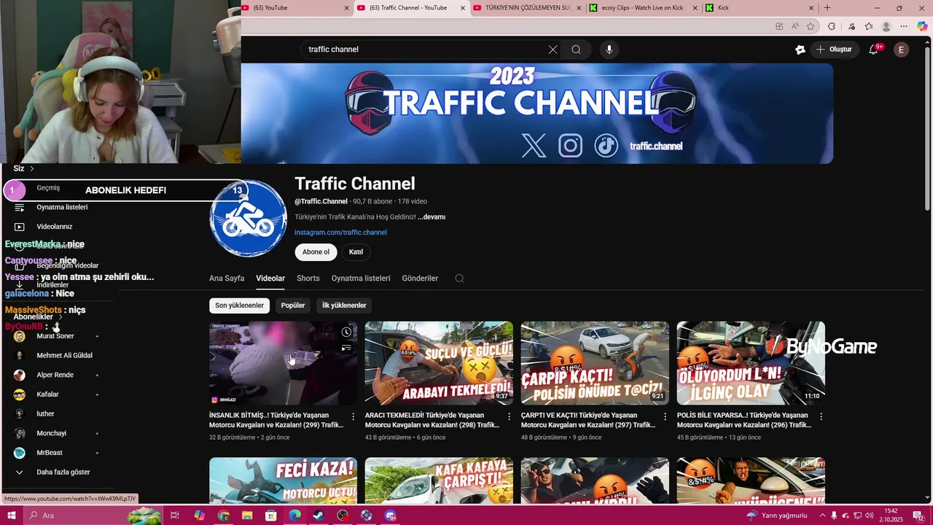933x525 pixels.
Task: Open the Murat Soner subscription
Action: [x=55, y=336]
